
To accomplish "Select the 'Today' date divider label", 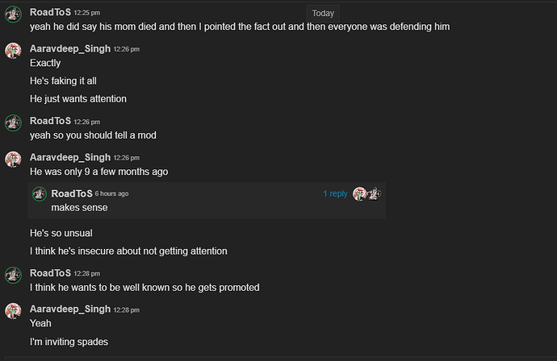I will coord(323,14).
